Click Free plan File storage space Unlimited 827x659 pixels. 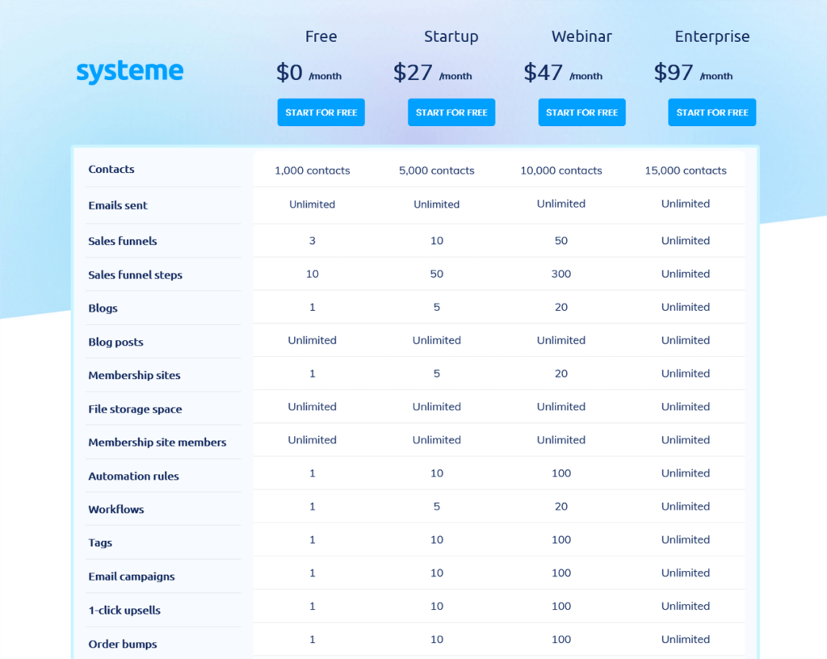(313, 407)
